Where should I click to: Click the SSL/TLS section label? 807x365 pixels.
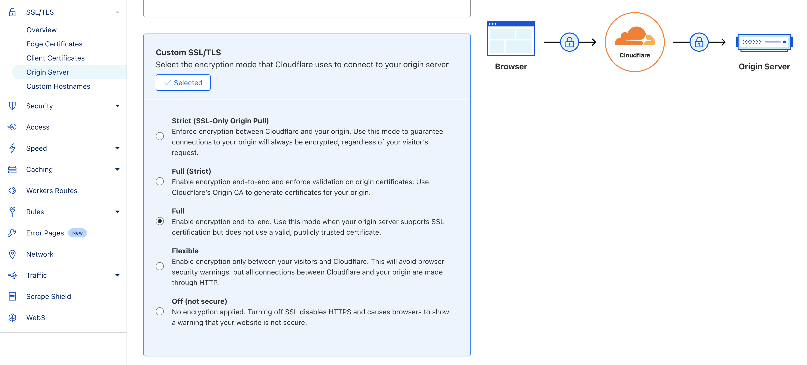tap(40, 12)
